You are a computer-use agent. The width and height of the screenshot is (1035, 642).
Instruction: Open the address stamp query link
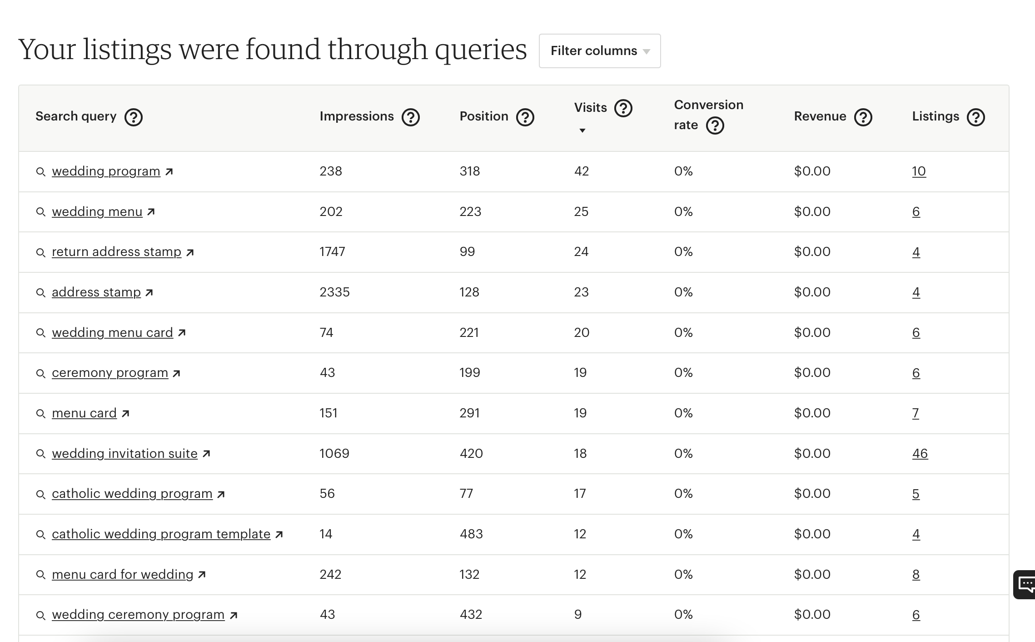point(96,292)
